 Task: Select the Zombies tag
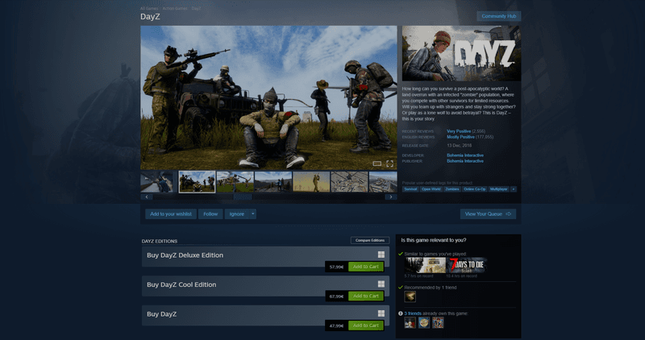[452, 189]
